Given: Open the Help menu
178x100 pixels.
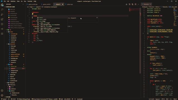Looking at the screenshot, I should pos(35,1).
